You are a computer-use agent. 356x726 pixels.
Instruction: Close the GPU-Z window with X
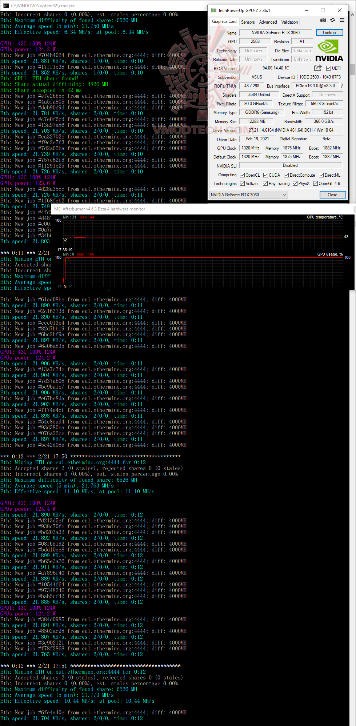(339, 10)
